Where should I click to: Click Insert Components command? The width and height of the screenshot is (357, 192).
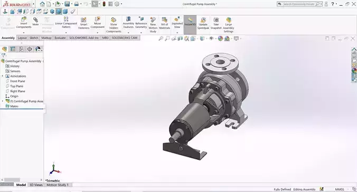coord(24,23)
